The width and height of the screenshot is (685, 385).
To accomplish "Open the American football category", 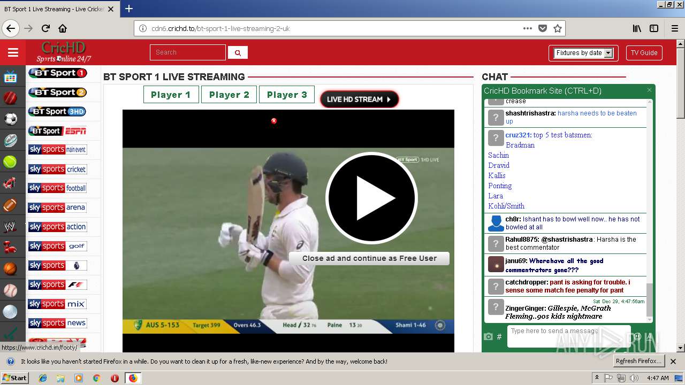I will coord(10,205).
